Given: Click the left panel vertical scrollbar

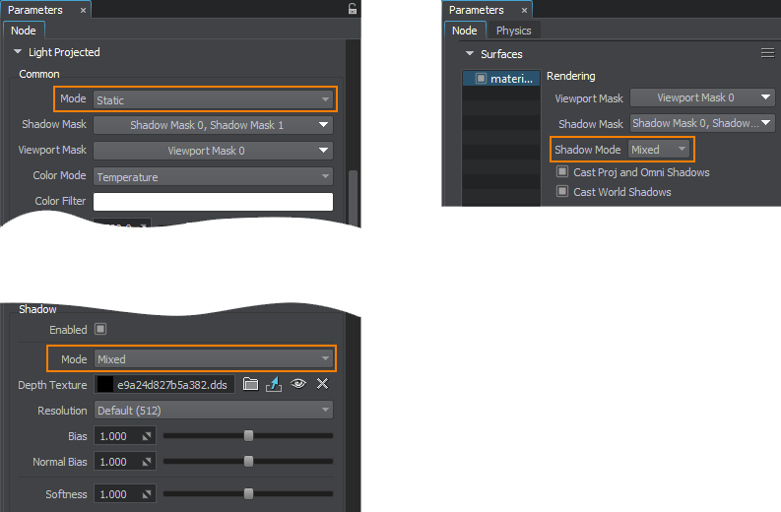Looking at the screenshot, I should pyautogui.click(x=353, y=198).
